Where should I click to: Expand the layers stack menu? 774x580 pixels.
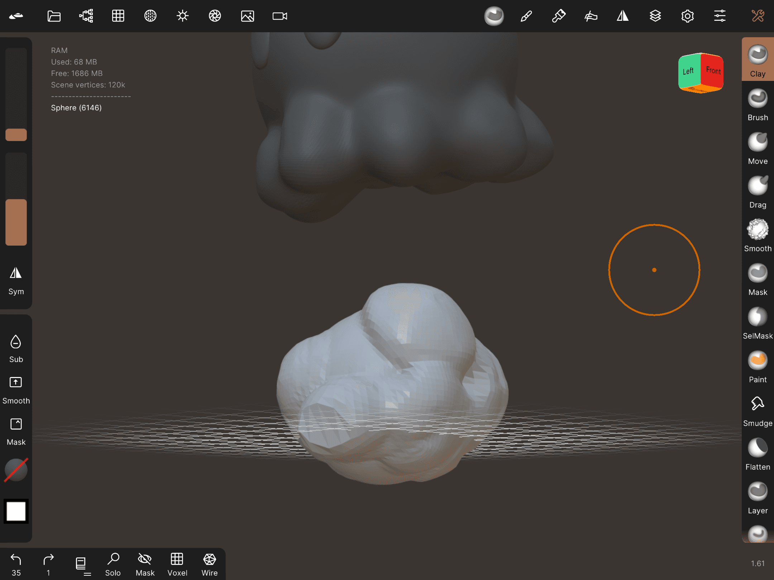(655, 16)
